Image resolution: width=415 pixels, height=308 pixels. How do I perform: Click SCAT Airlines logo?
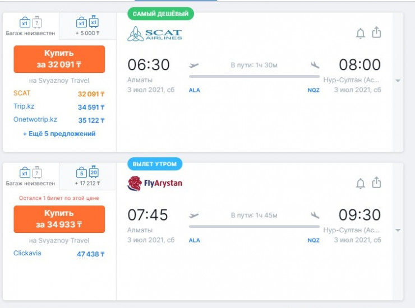(155, 34)
